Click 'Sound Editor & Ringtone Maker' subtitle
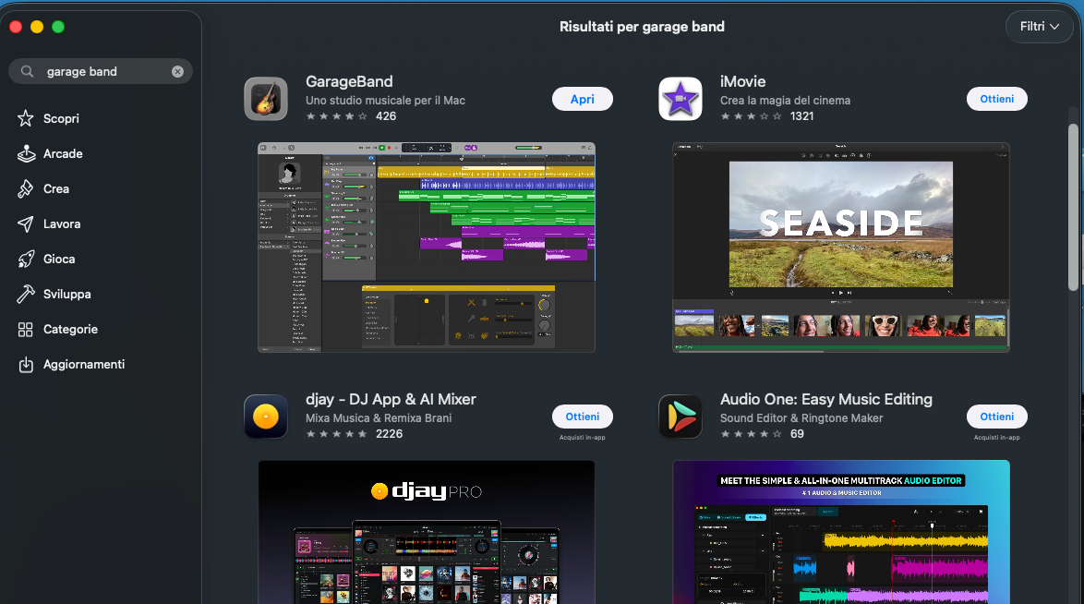The height and width of the screenshot is (604, 1084). [801, 417]
